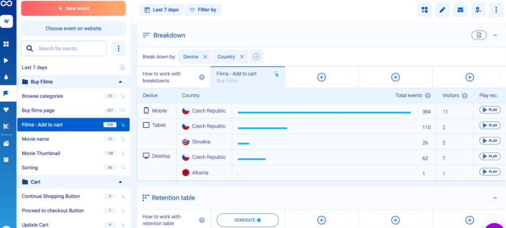Click the share user icon in top bar
The image size is (506, 228).
[x=478, y=10]
